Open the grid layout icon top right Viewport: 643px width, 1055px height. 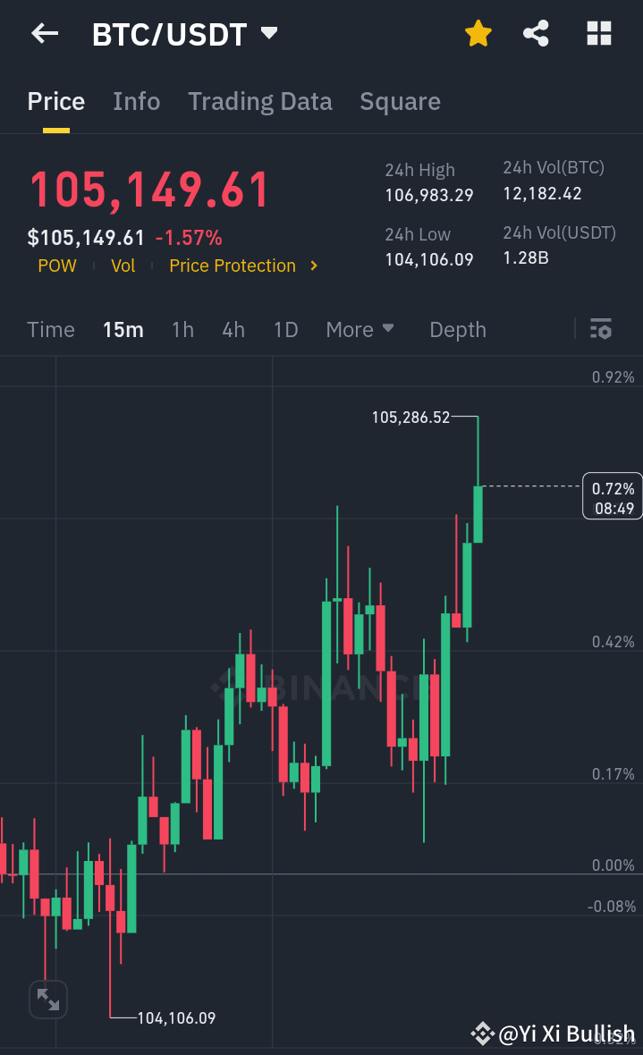598,33
